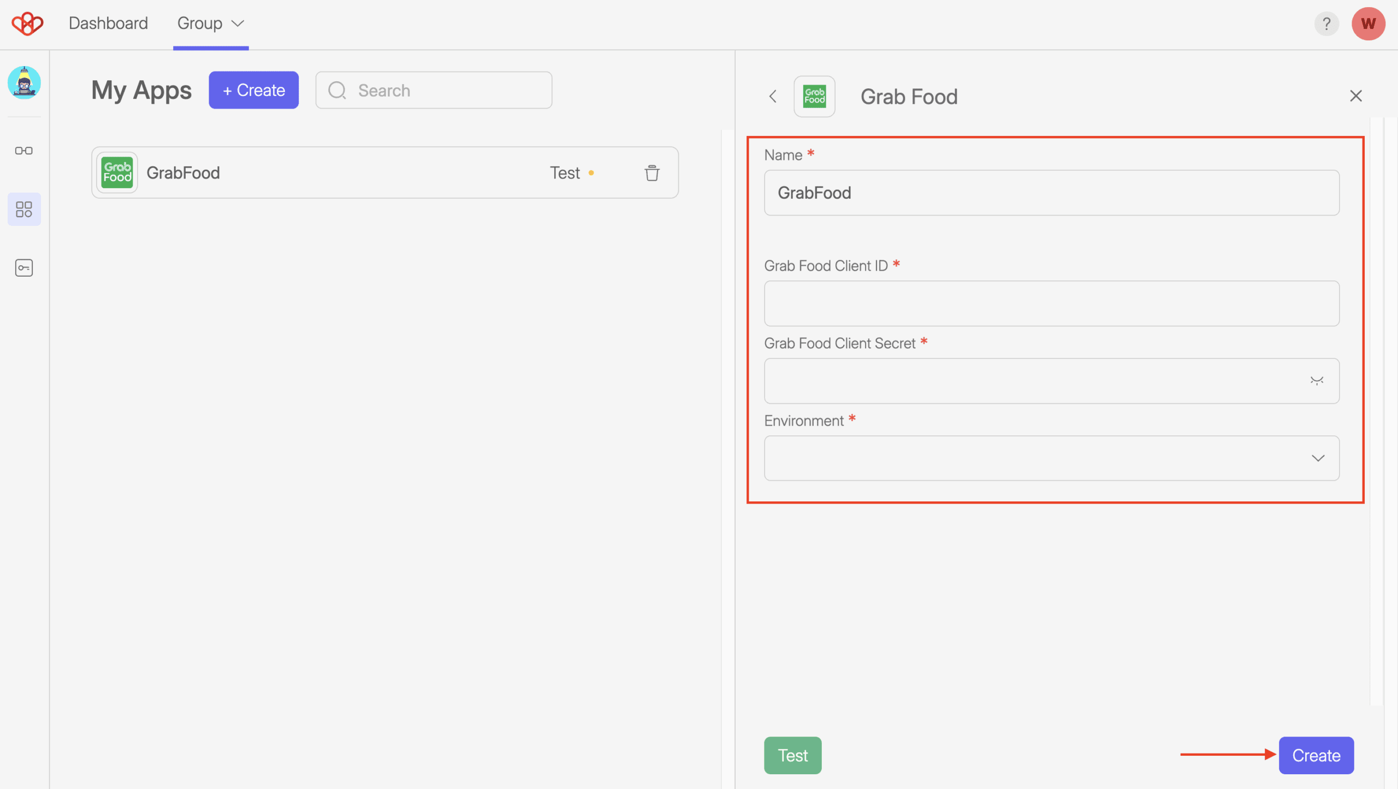This screenshot has height=789, width=1398.
Task: Close the Grab Food panel
Action: tap(1356, 96)
